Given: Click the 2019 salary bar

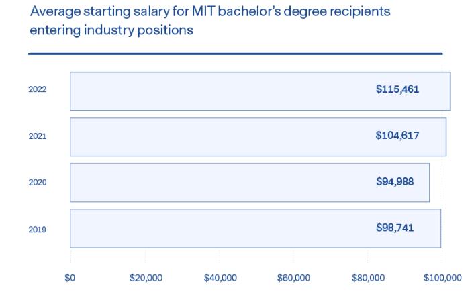Looking at the screenshot, I should click(255, 229).
